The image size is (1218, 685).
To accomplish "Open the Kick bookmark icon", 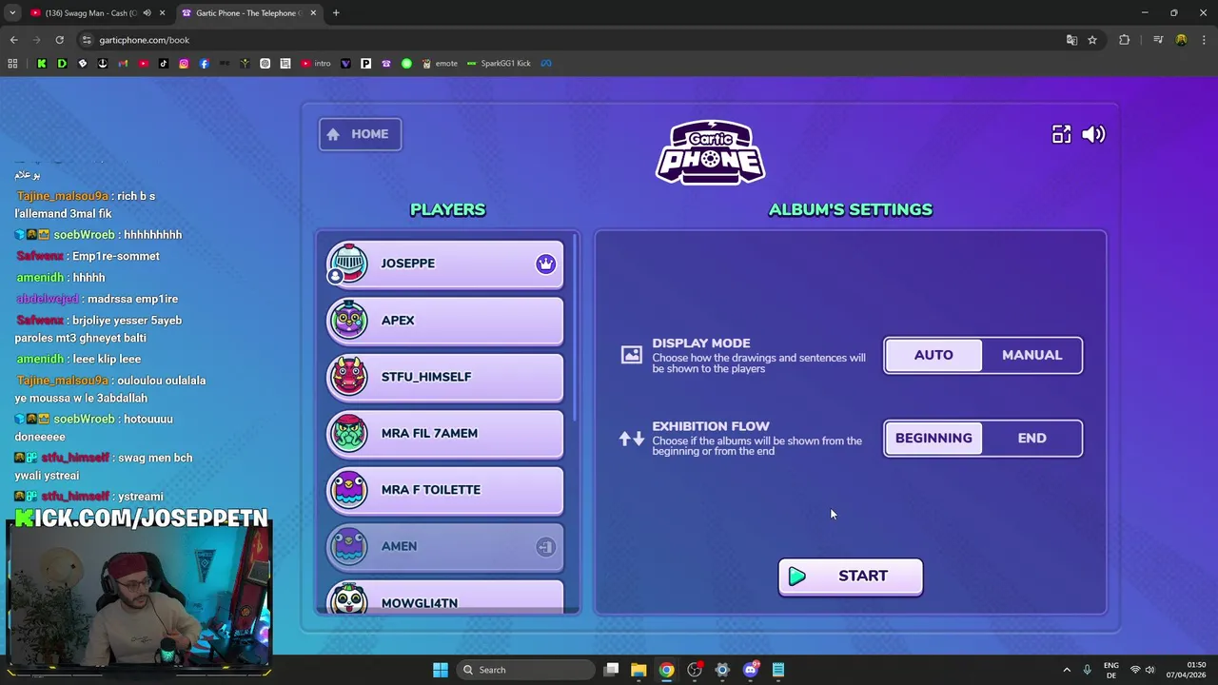I will (x=42, y=64).
